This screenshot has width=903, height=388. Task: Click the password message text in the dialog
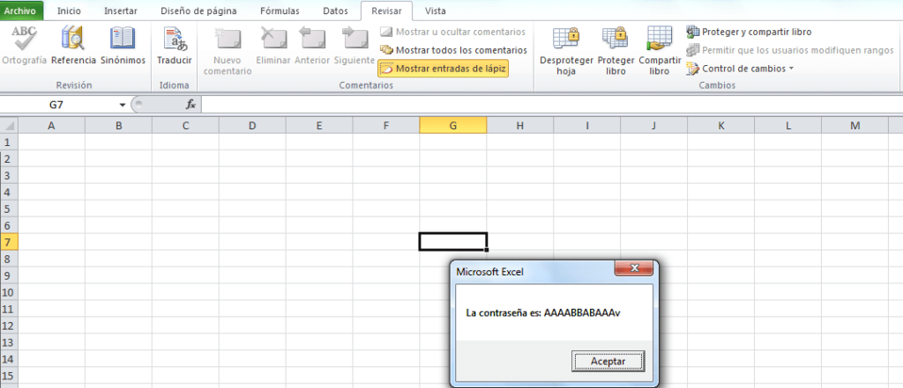543,314
